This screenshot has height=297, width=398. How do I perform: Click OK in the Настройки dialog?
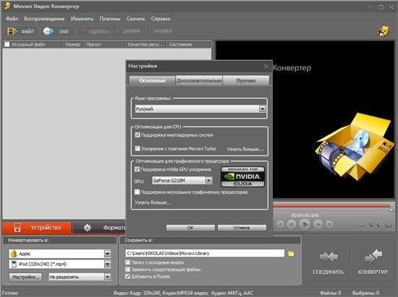[x=190, y=228]
